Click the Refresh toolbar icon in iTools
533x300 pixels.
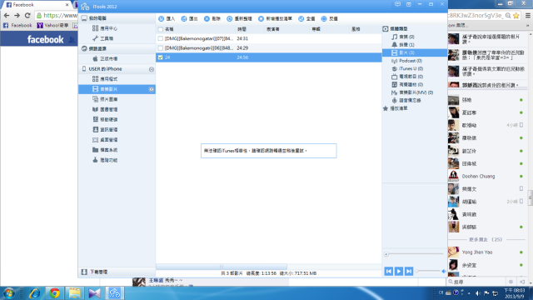click(230, 18)
